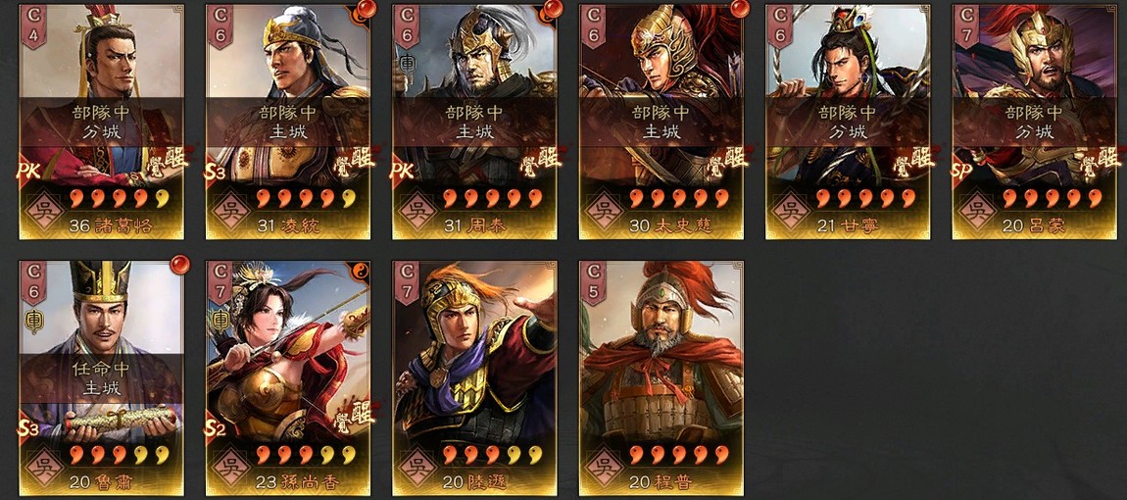
Task: Choose the 周泰 card portrait
Action: pos(475,122)
